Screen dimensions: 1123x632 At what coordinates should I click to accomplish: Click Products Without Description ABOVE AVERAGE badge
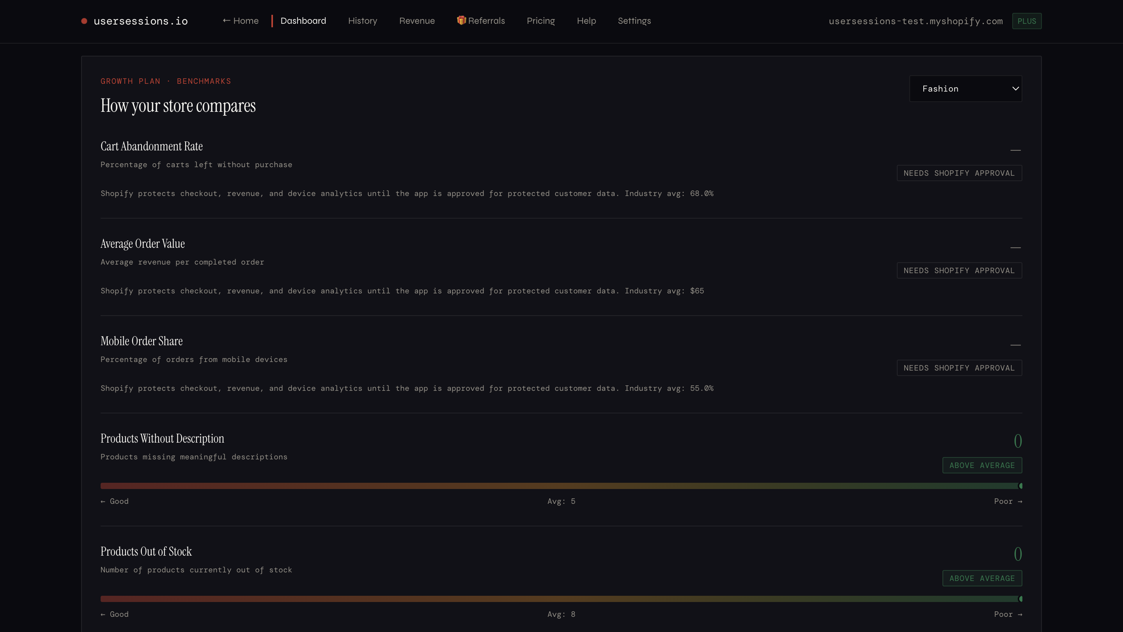pyautogui.click(x=982, y=465)
